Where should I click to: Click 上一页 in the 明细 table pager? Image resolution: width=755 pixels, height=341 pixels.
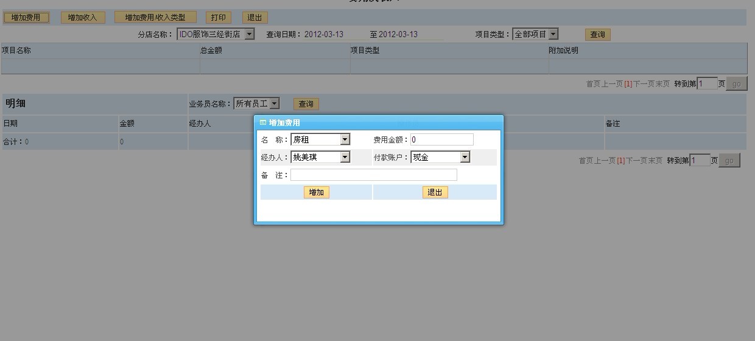pyautogui.click(x=605, y=161)
